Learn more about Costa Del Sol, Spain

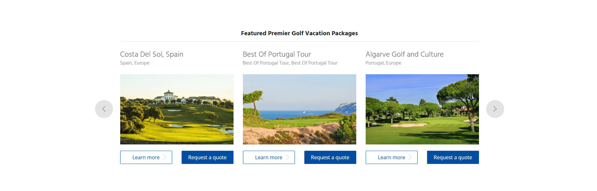pyautogui.click(x=146, y=157)
